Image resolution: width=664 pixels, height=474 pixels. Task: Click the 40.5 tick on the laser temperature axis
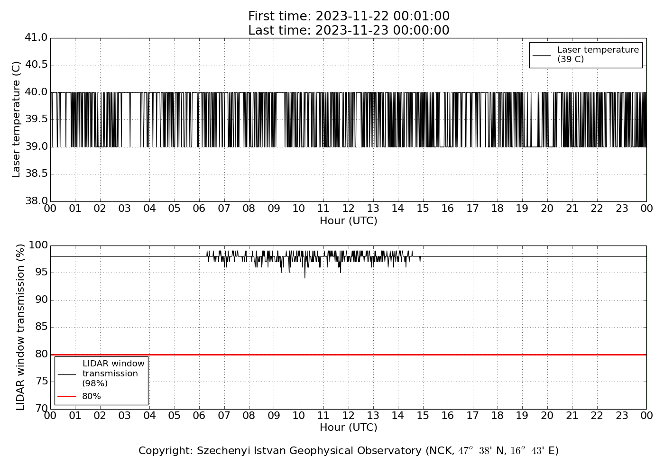(36, 65)
